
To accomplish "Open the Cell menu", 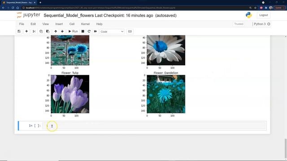I will point(72,24).
